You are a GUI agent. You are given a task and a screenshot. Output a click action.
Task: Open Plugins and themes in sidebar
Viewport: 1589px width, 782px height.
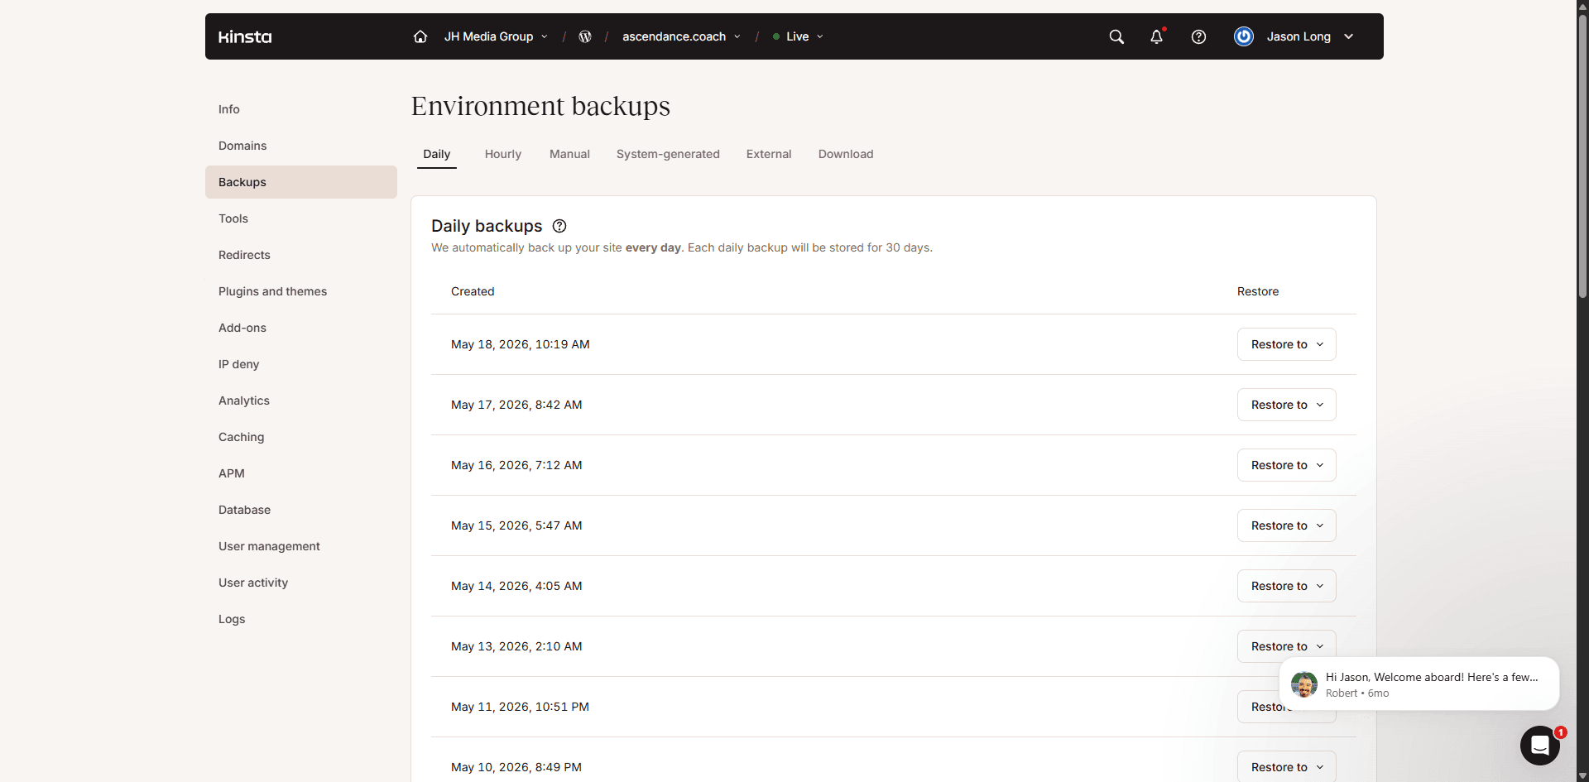pos(301,291)
